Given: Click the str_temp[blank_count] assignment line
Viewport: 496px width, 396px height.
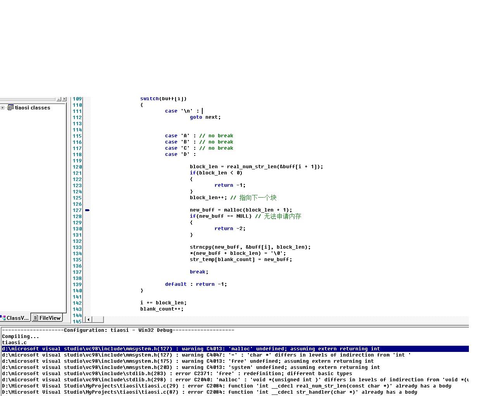Looking at the screenshot, I should point(241,259).
